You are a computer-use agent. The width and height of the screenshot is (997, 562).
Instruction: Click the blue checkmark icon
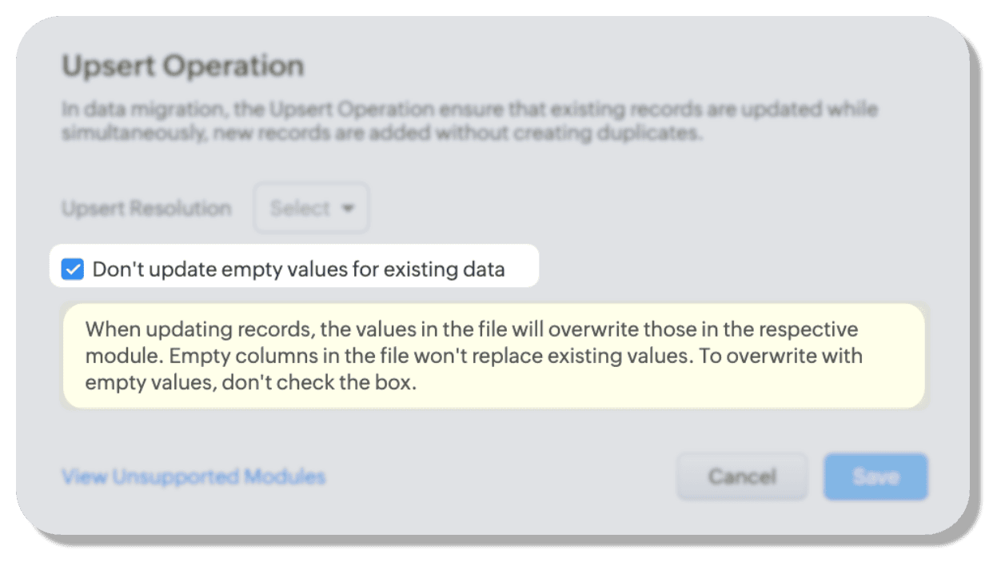[x=73, y=269]
